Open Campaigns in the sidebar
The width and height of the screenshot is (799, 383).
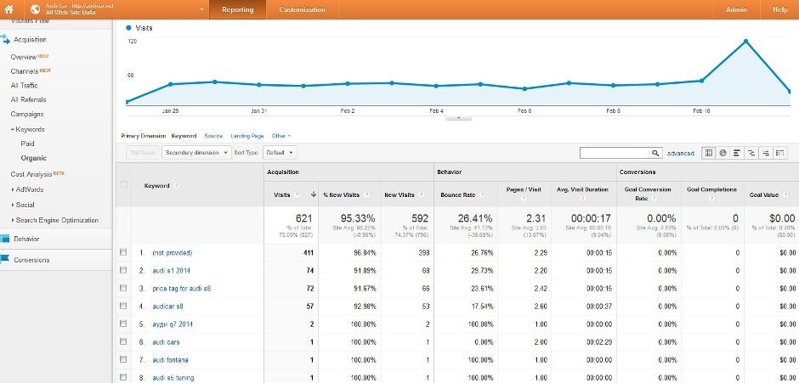27,114
